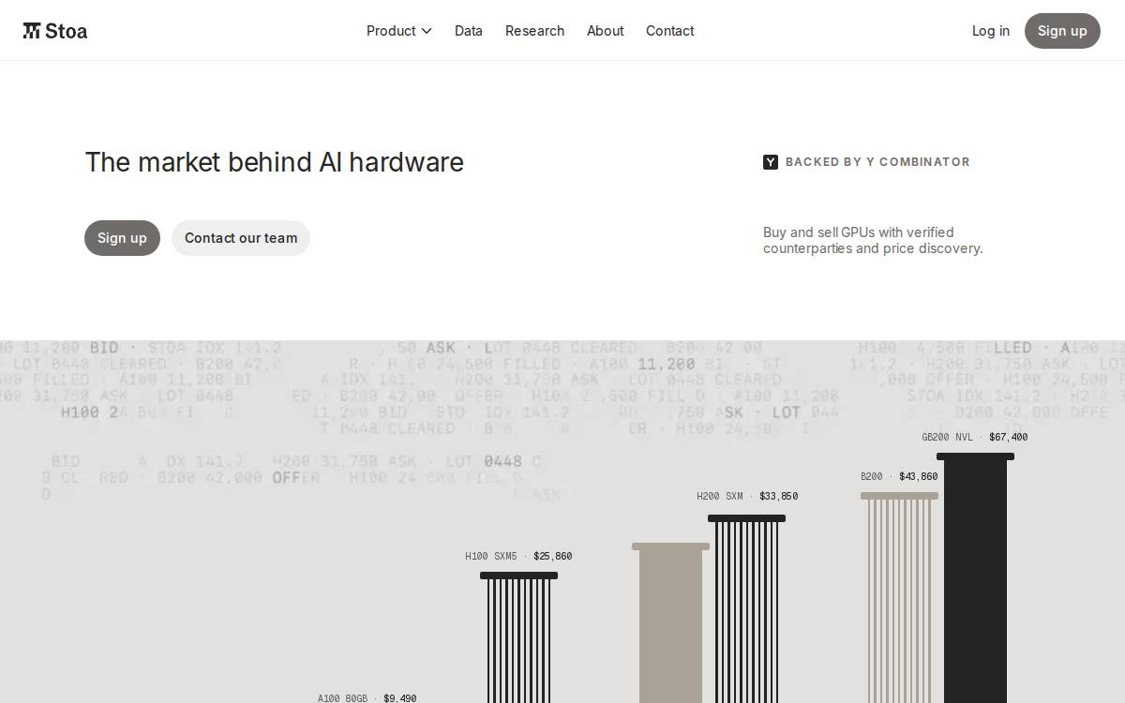Click the solid tan column beside H200
1125x703 pixels.
[x=670, y=623]
